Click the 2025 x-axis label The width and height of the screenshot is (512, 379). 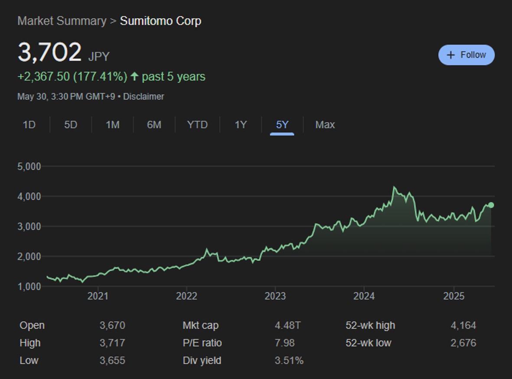click(x=453, y=296)
